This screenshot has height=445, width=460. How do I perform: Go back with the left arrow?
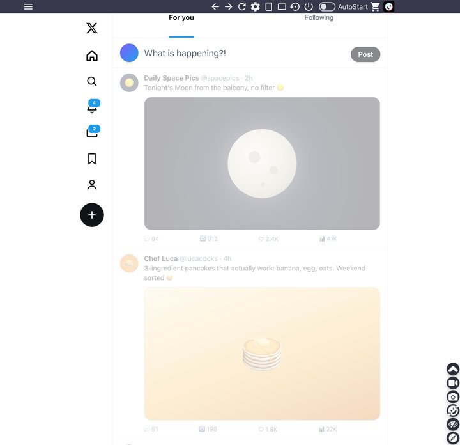point(215,6)
